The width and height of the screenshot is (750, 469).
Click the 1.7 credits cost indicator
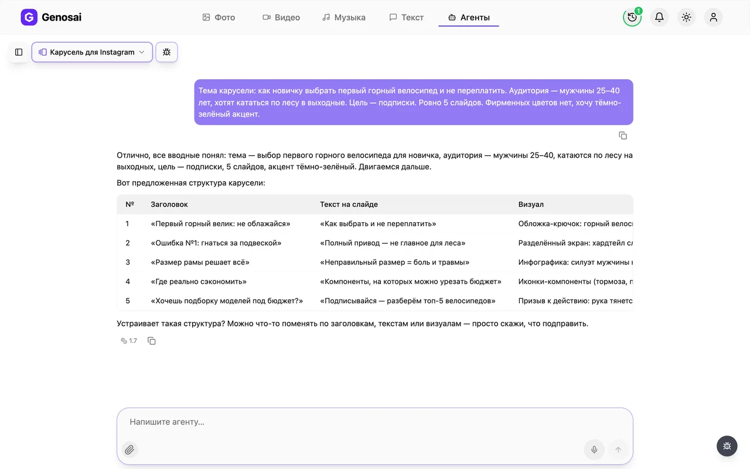pos(129,341)
